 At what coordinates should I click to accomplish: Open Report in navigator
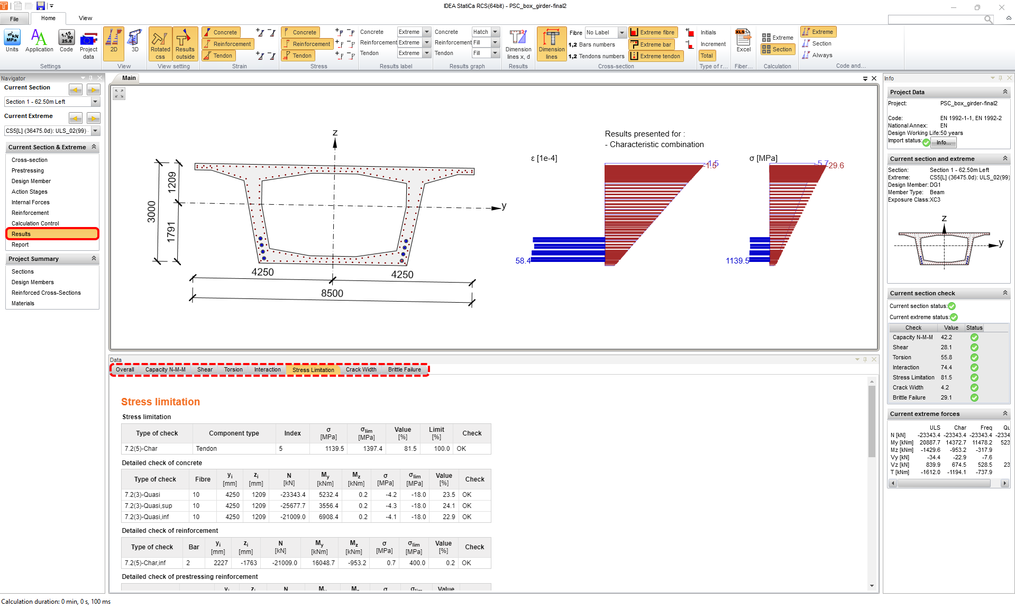coord(20,245)
